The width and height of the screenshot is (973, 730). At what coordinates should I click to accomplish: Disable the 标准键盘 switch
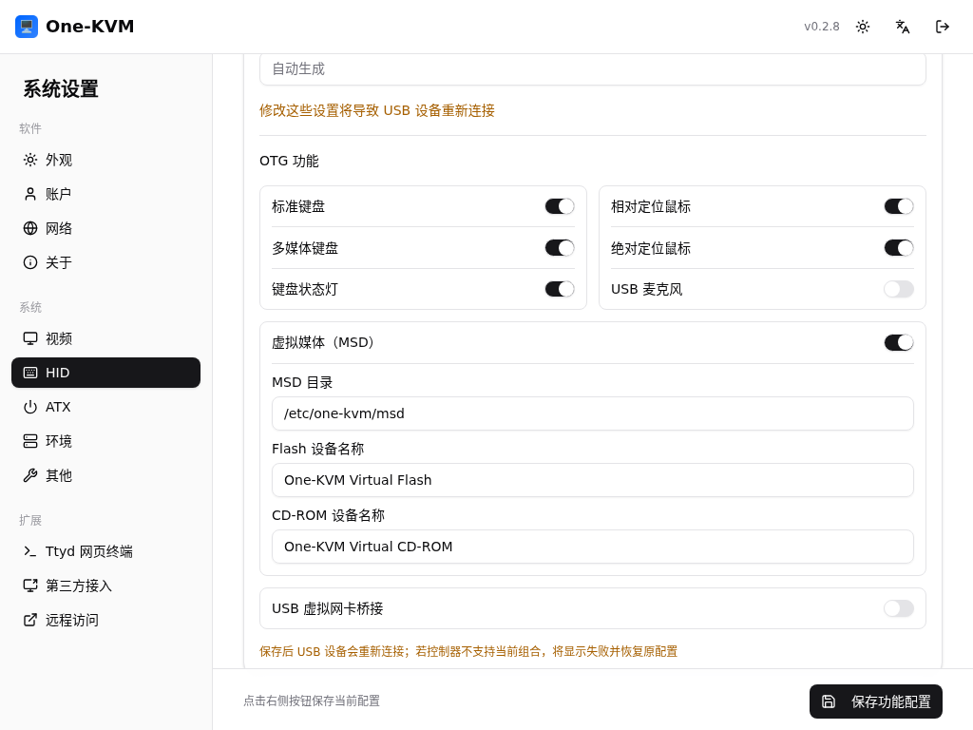pyautogui.click(x=560, y=206)
